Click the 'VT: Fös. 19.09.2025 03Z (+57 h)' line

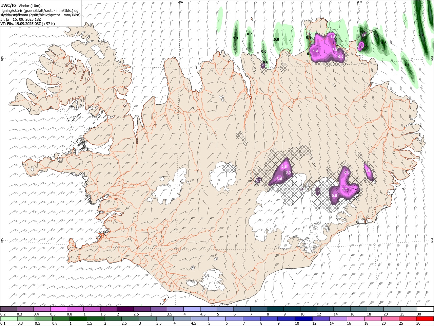click(x=27, y=24)
